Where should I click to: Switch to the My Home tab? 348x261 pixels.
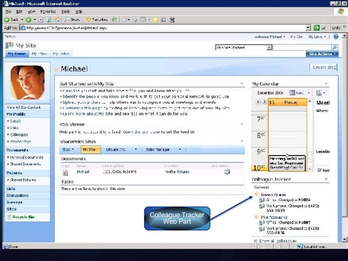[16, 54]
